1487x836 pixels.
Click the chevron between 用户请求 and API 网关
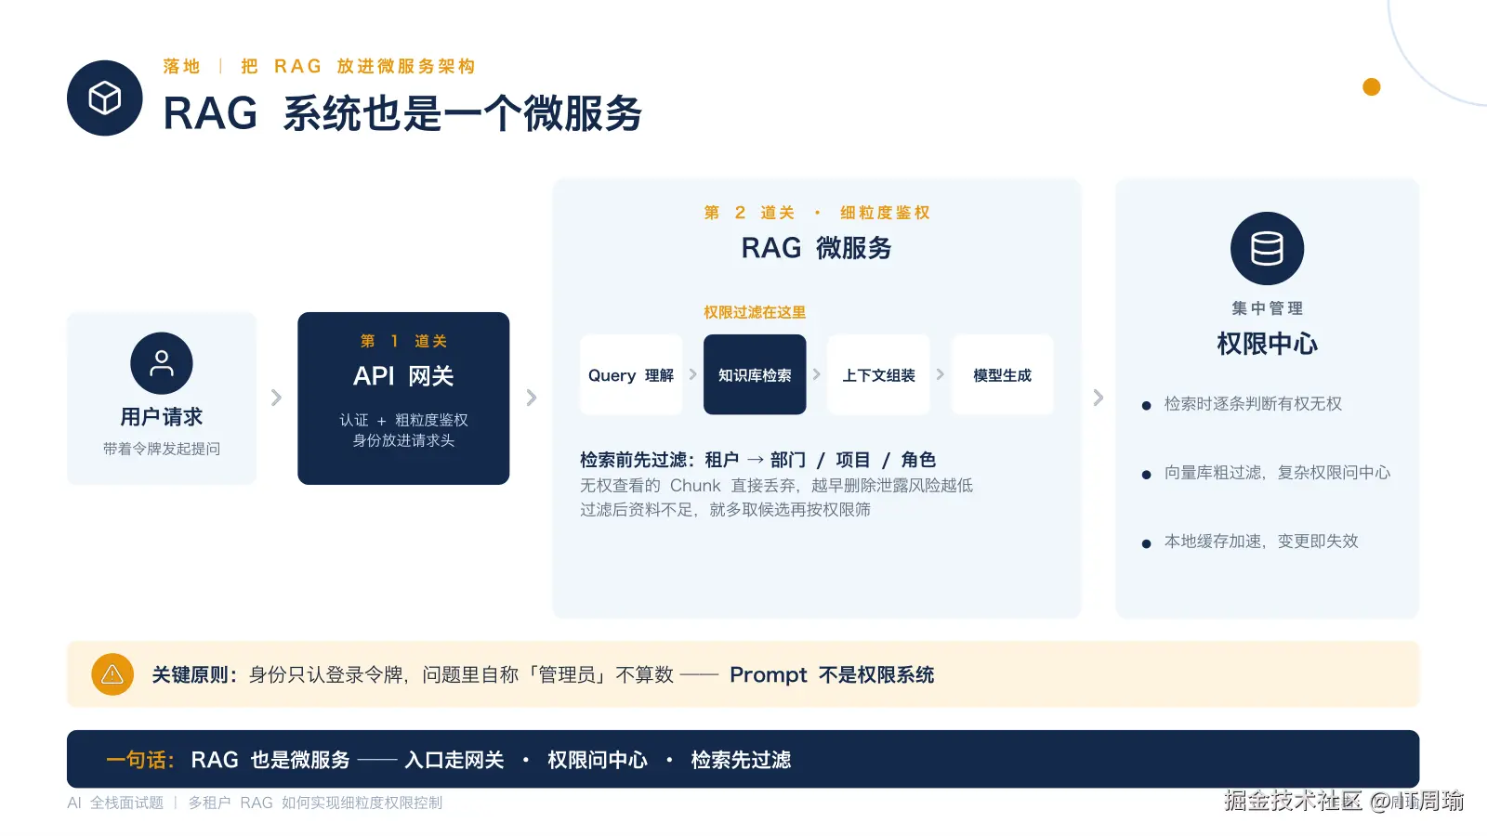click(276, 398)
